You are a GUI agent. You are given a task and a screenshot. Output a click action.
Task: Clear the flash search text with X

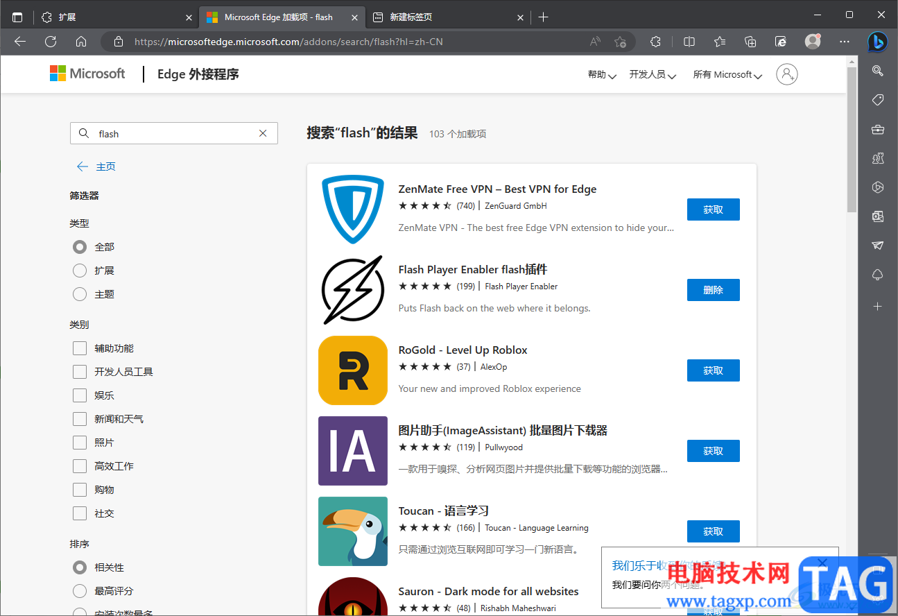coord(263,133)
